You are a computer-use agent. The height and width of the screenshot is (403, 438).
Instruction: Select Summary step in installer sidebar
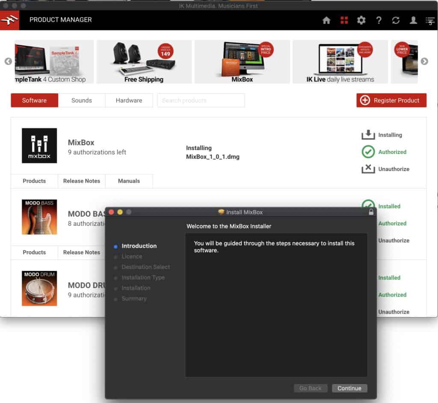pos(134,299)
